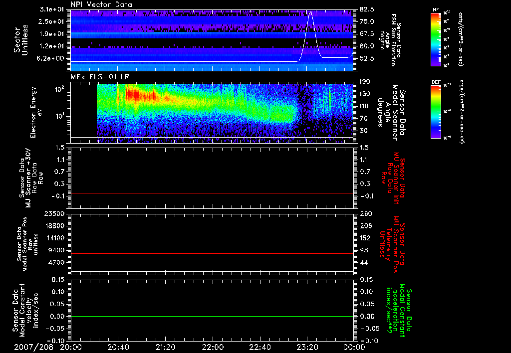The width and height of the screenshot is (511, 353).
Task: Click the 'DEF' label above color bar
Action: pos(436,82)
